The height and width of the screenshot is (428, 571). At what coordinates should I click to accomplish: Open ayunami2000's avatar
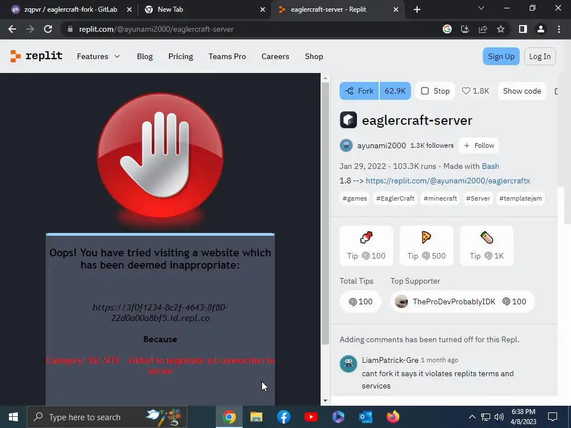[346, 145]
